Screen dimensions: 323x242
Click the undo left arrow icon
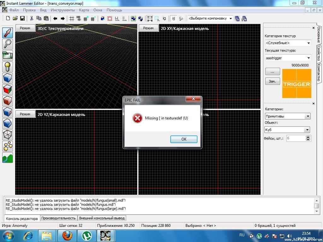coord(55,19)
